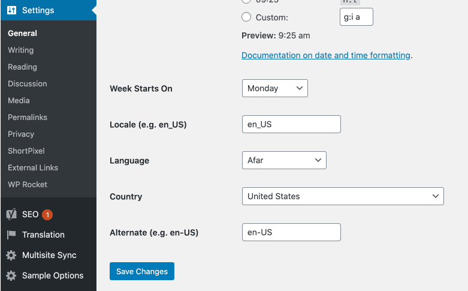Open the Country dropdown
Image resolution: width=468 pixels, height=291 pixels.
click(343, 196)
